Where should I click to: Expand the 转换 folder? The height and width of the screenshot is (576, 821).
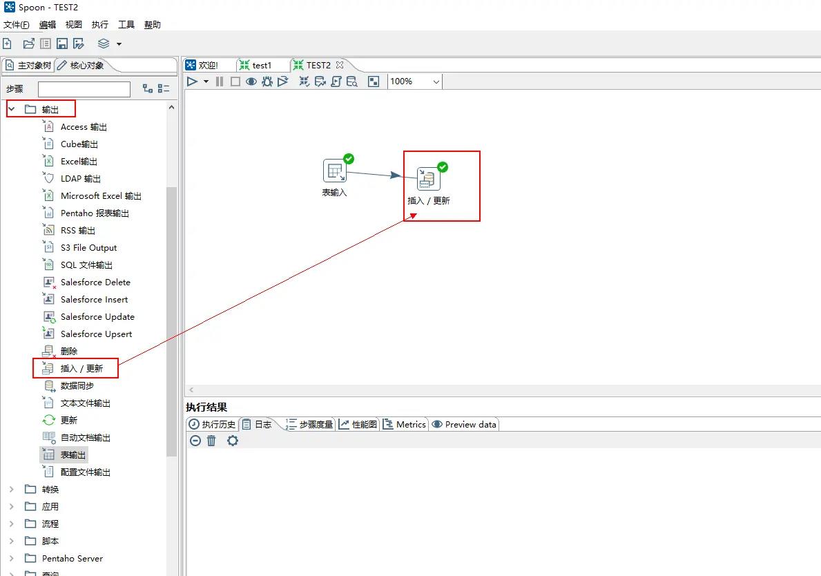coord(12,489)
